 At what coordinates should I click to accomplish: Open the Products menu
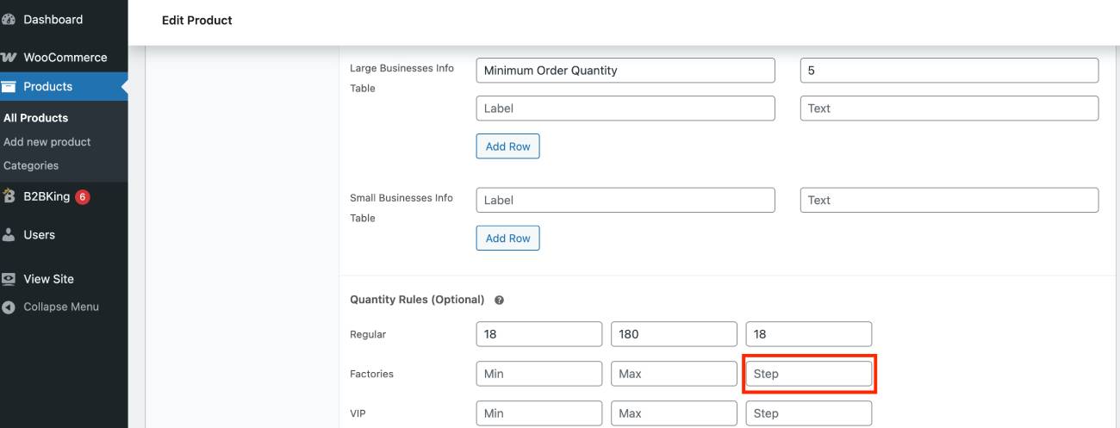pyautogui.click(x=64, y=87)
